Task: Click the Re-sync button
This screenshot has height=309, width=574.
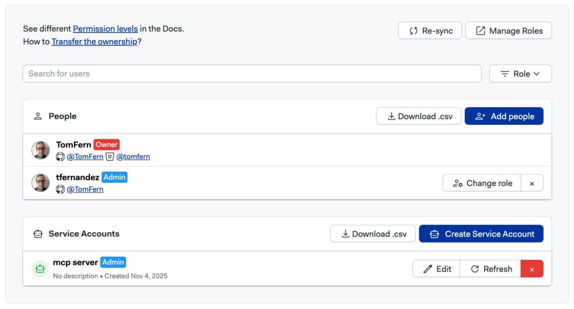Action: 430,31
